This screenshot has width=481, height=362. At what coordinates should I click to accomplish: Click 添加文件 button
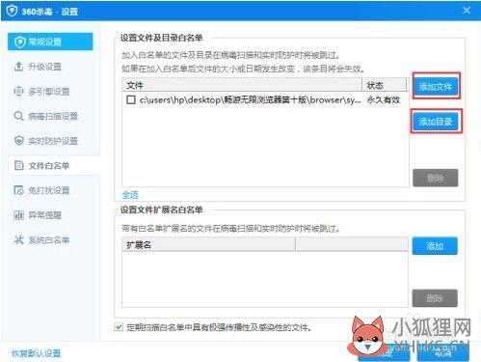(x=436, y=87)
